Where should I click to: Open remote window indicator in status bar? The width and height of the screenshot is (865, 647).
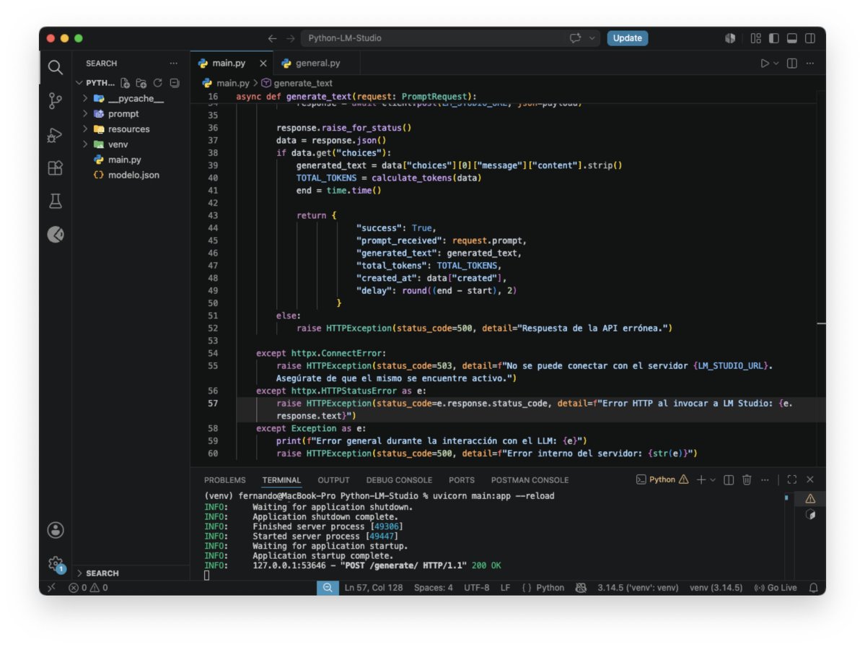[51, 588]
